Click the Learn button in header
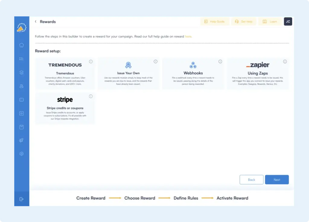The image size is (309, 222). pos(270,22)
